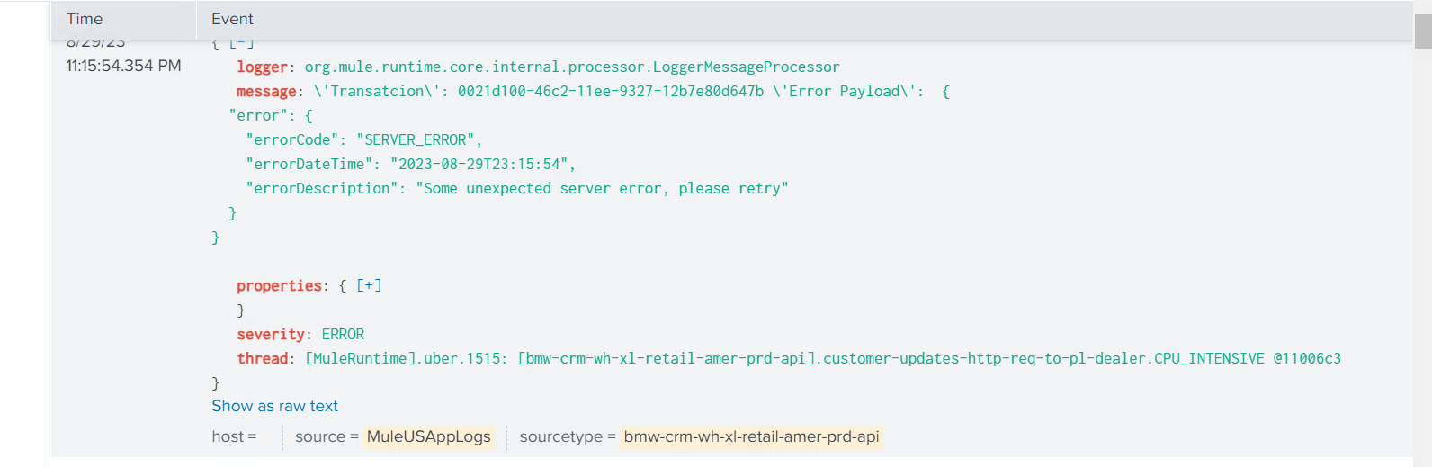The width and height of the screenshot is (1432, 467).
Task: Select the message field key
Action: coord(266,91)
